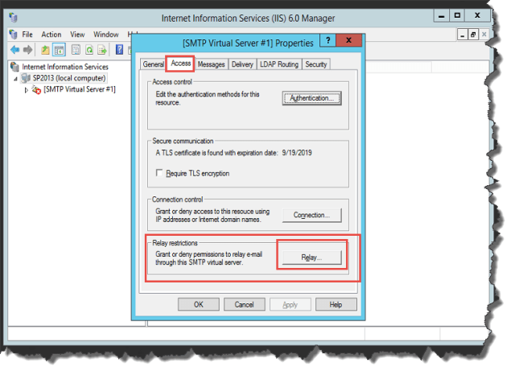This screenshot has width=515, height=375.
Task: Collapse the SP2013 (local computer) node
Action: pos(16,78)
